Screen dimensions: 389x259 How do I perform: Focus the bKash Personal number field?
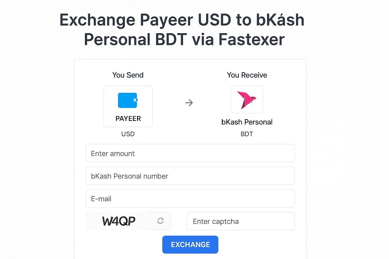click(x=190, y=176)
